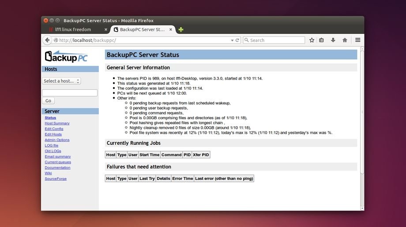The image size is (406, 227).
Task: Open the Host Summary link
Action: [x=57, y=123]
